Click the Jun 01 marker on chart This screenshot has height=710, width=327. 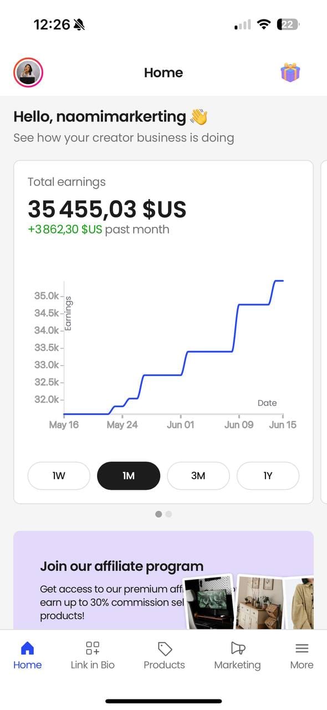[x=181, y=425]
